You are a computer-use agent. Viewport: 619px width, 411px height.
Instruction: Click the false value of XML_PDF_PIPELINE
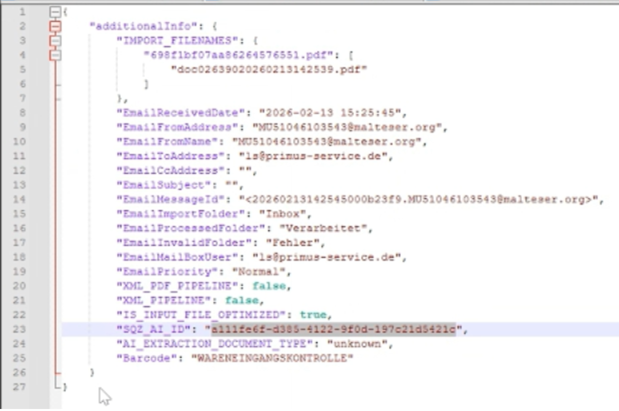pyautogui.click(x=268, y=286)
